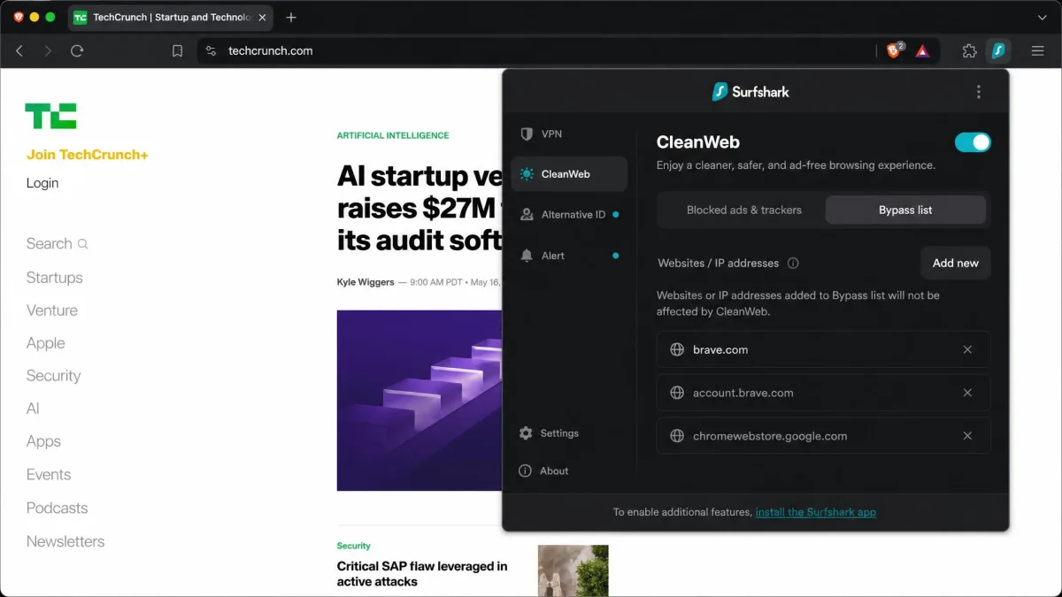This screenshot has width=1062, height=597.
Task: Open the tab search chevron
Action: tap(1042, 17)
